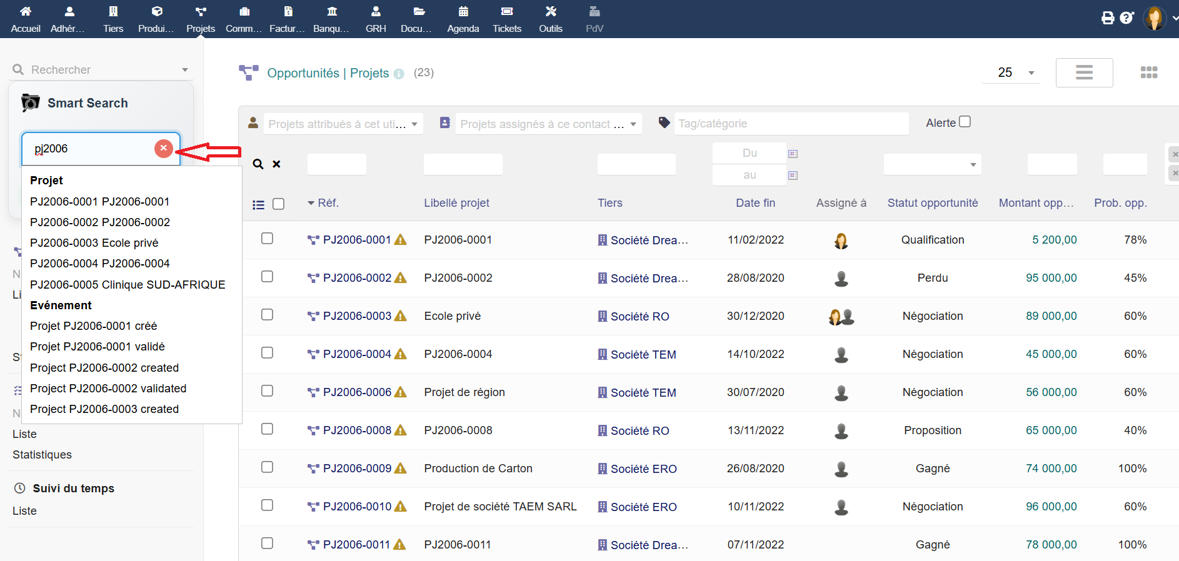Image resolution: width=1179 pixels, height=561 pixels.
Task: Toggle the select-all checkbox in table header
Action: (x=279, y=204)
